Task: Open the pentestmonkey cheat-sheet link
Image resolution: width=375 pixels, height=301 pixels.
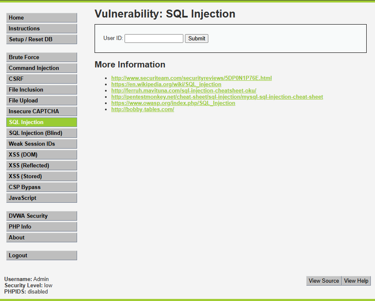Action: 217,97
